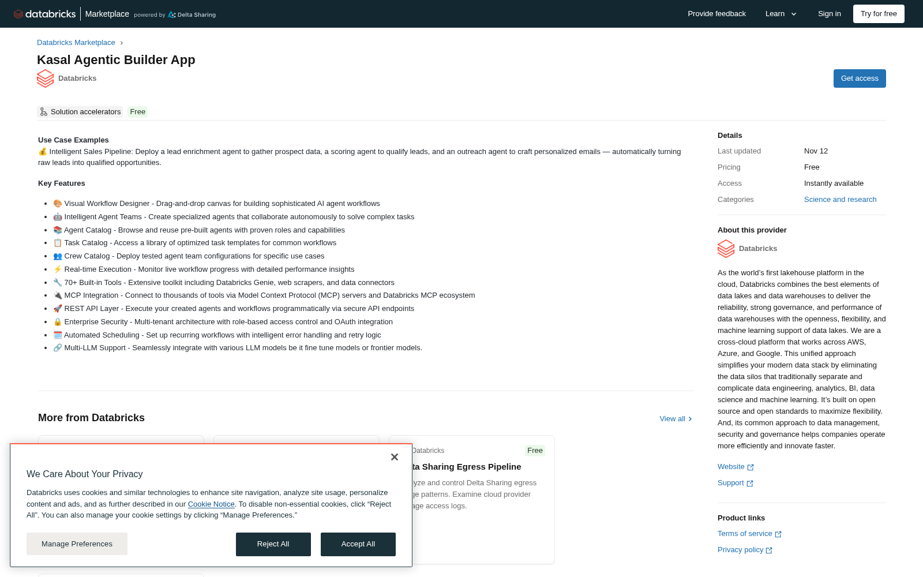Click the "MCP Integration" feature line
Viewport: 923px width, 577px height.
pyautogui.click(x=264, y=295)
